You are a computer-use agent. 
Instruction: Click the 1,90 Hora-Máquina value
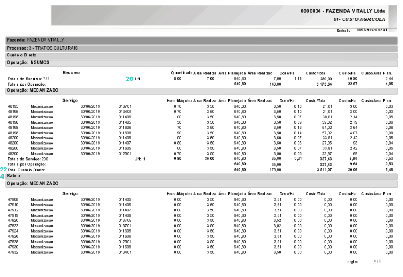coord(177,133)
